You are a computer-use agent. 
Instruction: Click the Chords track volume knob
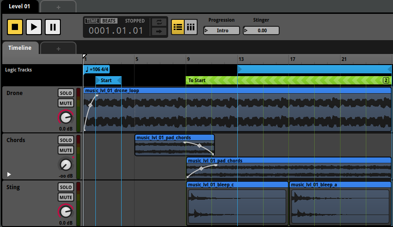click(x=66, y=165)
